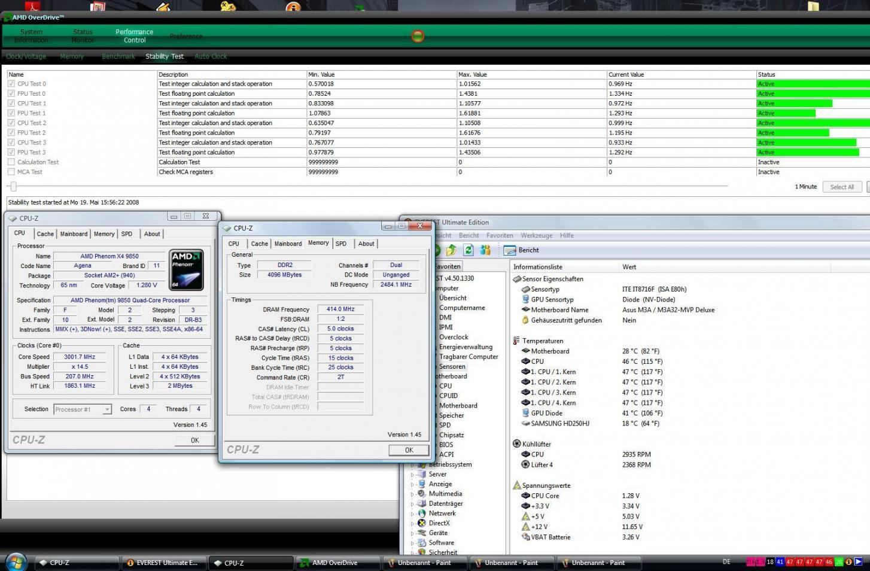
Task: Click the Anzeige icon in EVEREST tree
Action: 421,484
